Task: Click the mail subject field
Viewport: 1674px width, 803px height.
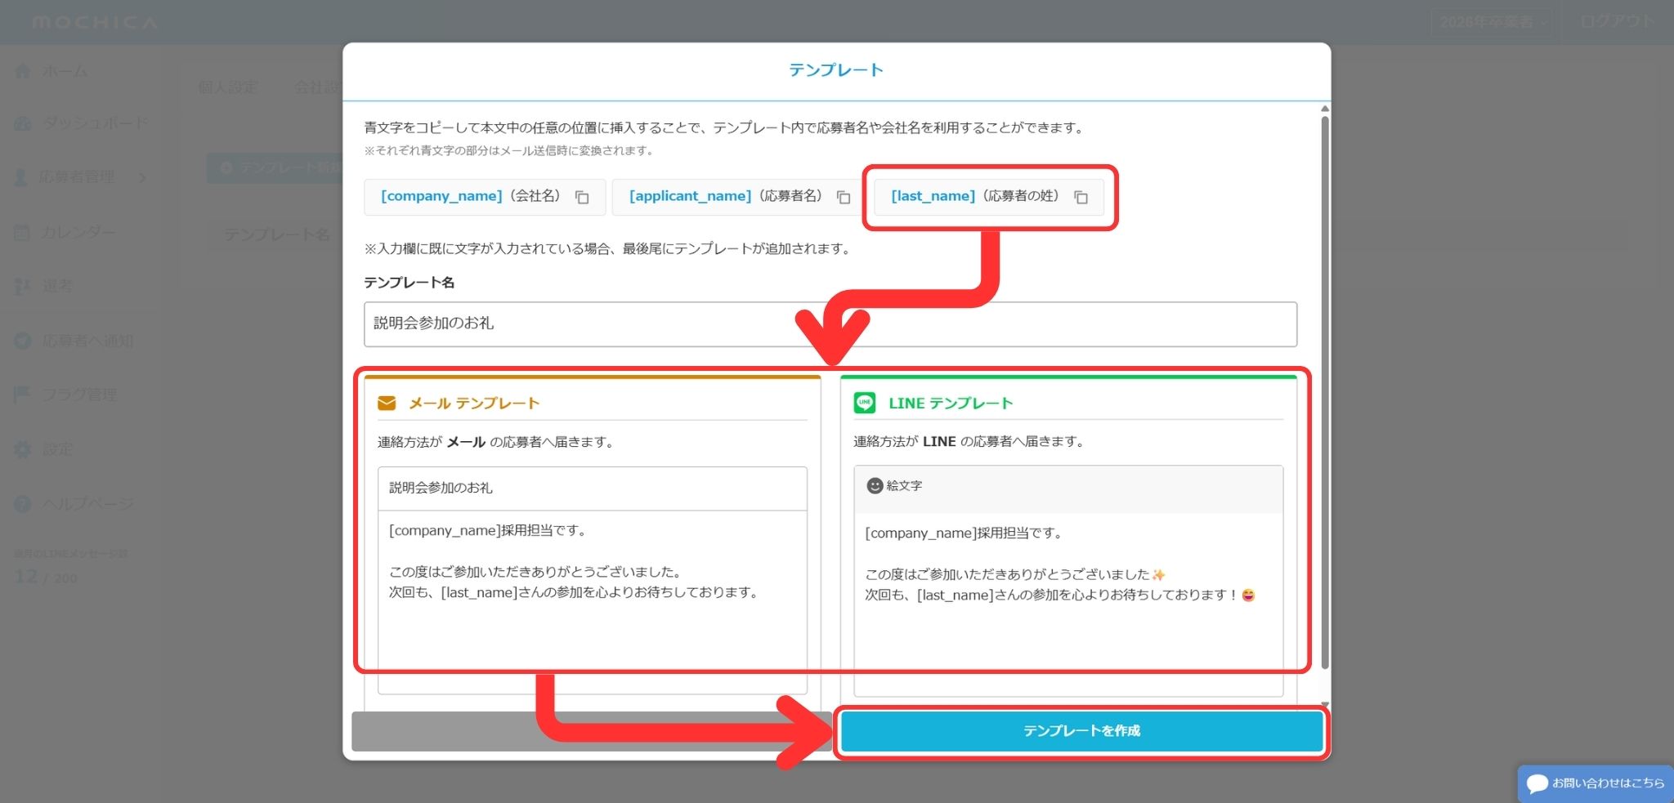Action: pyautogui.click(x=592, y=488)
